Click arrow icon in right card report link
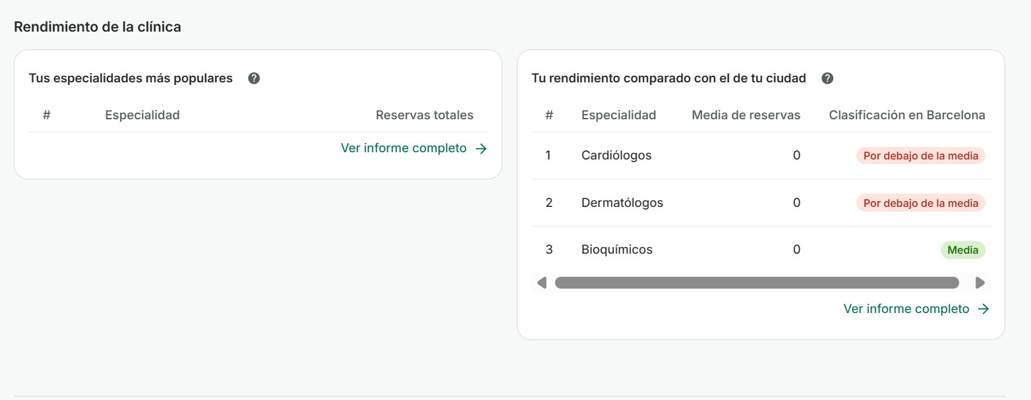This screenshot has width=1031, height=400. 984,309
